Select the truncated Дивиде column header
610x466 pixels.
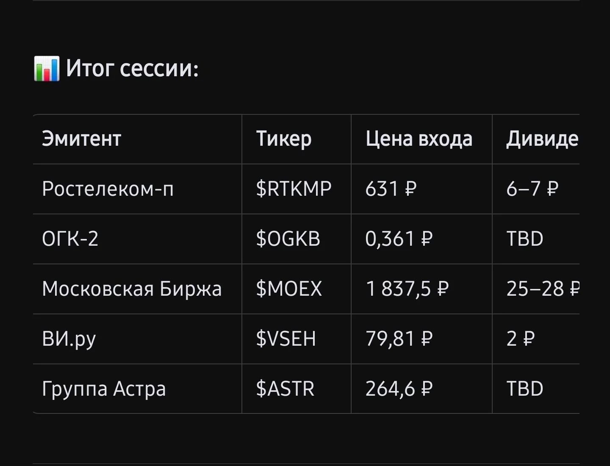(x=542, y=139)
